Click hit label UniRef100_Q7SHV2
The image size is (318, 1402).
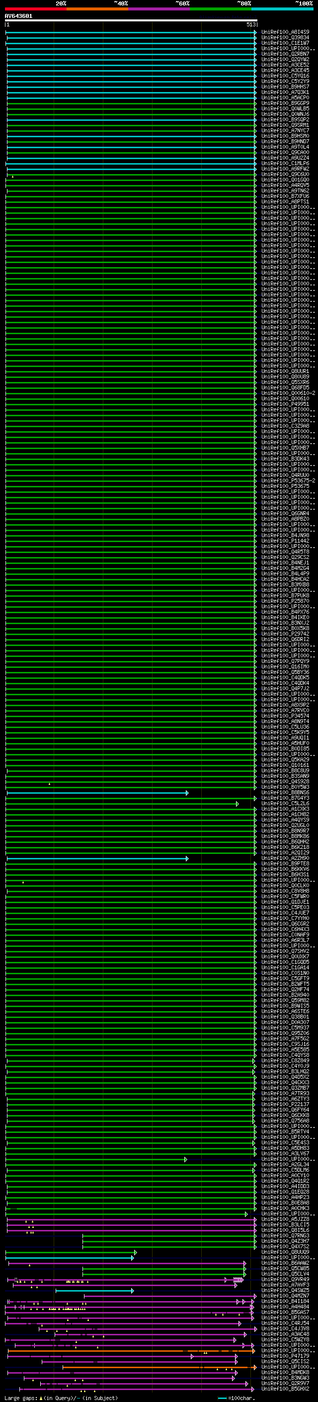(285, 951)
